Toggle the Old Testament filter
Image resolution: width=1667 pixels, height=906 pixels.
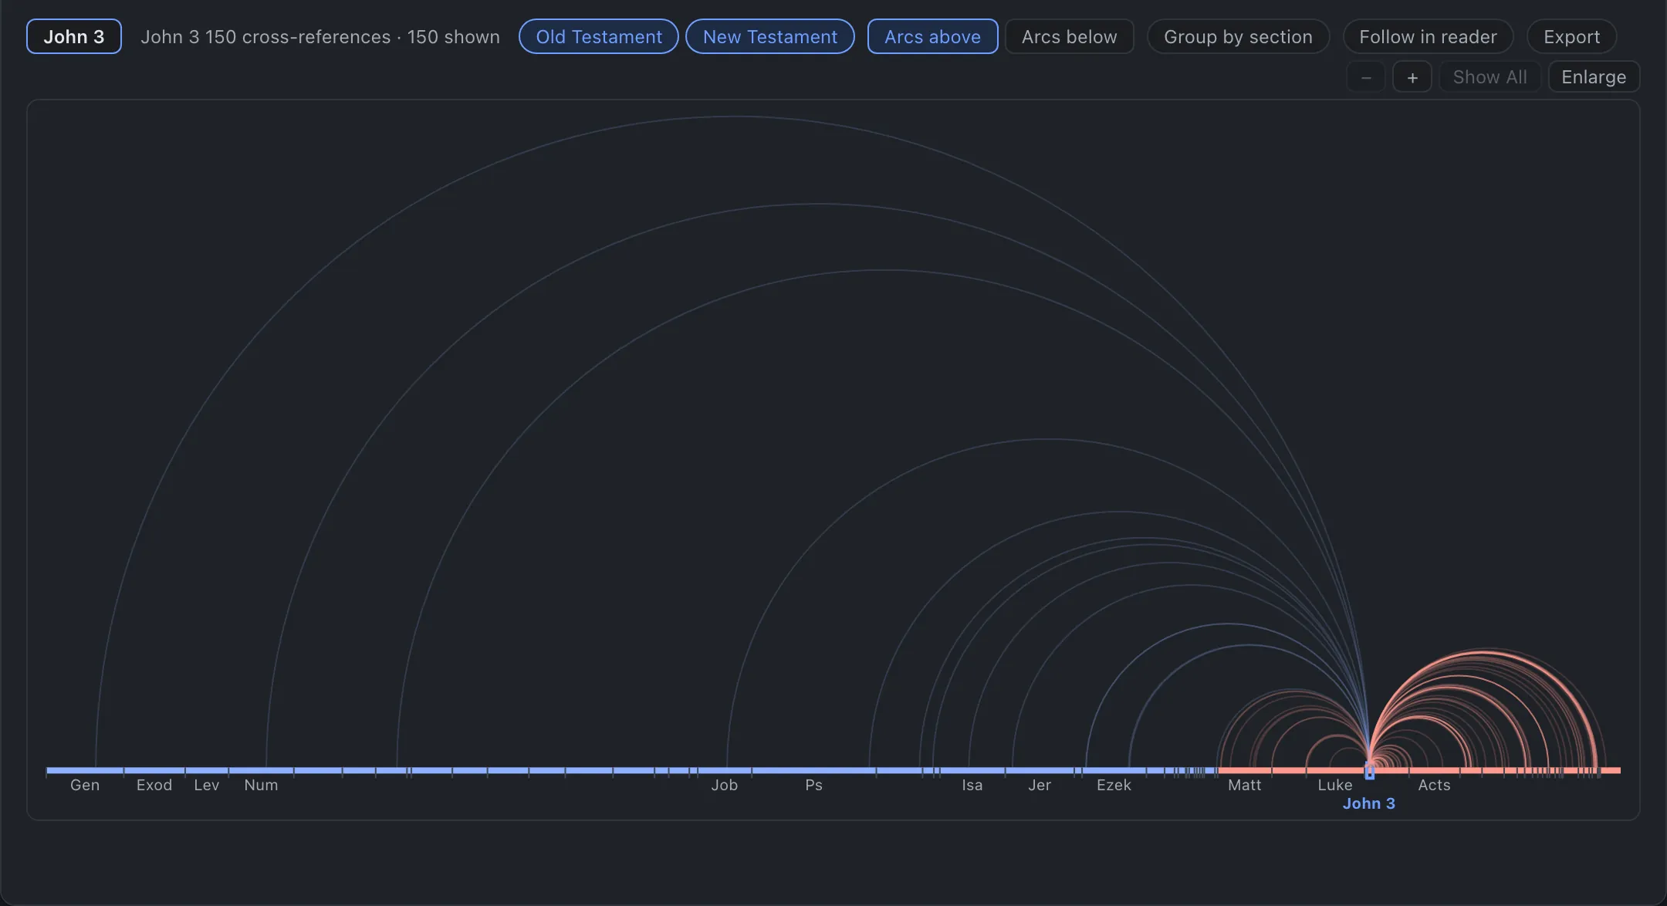click(599, 36)
